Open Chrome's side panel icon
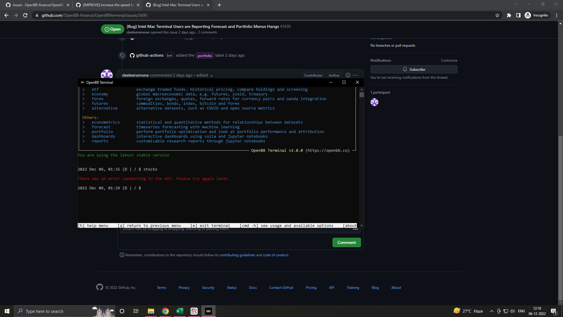Screen dimensions: 563x317 point(518,15)
